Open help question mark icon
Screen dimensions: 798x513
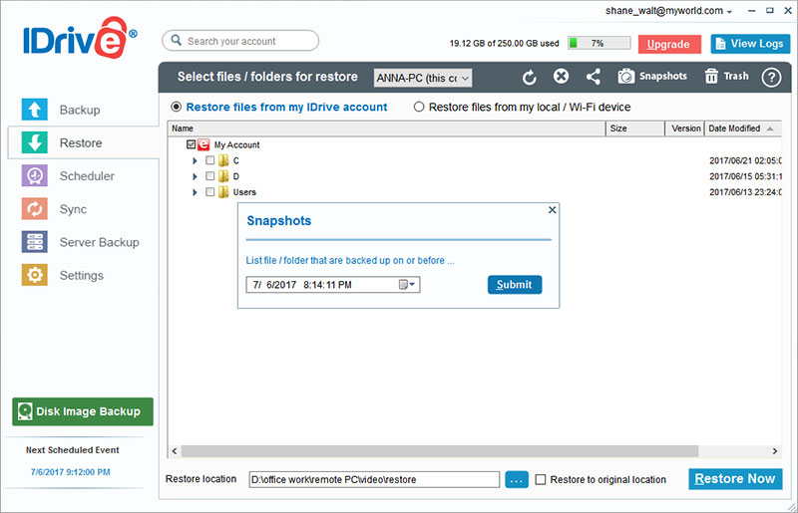click(x=771, y=78)
